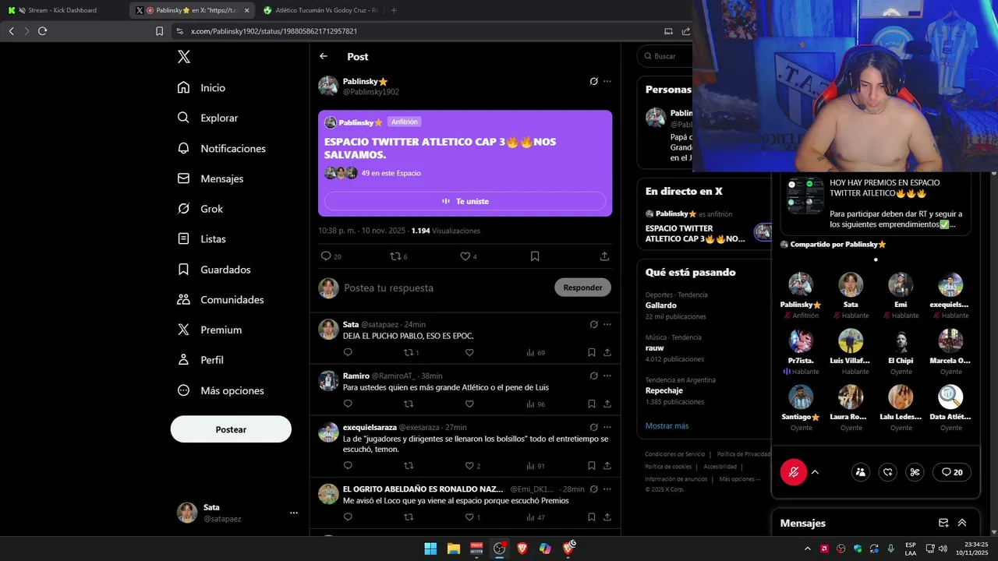Share Ramiro's reply

tap(607, 404)
